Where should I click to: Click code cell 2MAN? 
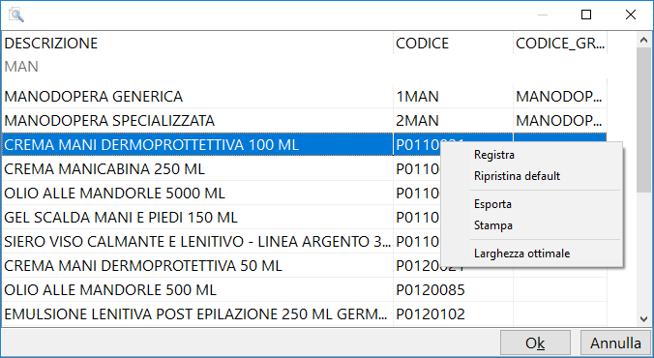click(453, 121)
